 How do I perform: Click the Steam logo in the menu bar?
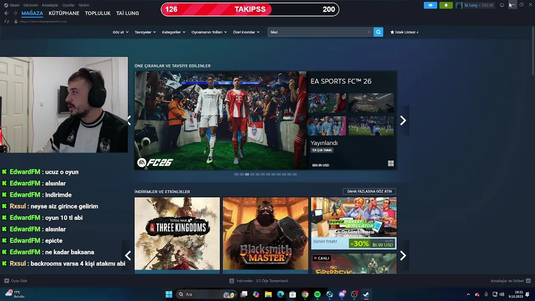6,5
